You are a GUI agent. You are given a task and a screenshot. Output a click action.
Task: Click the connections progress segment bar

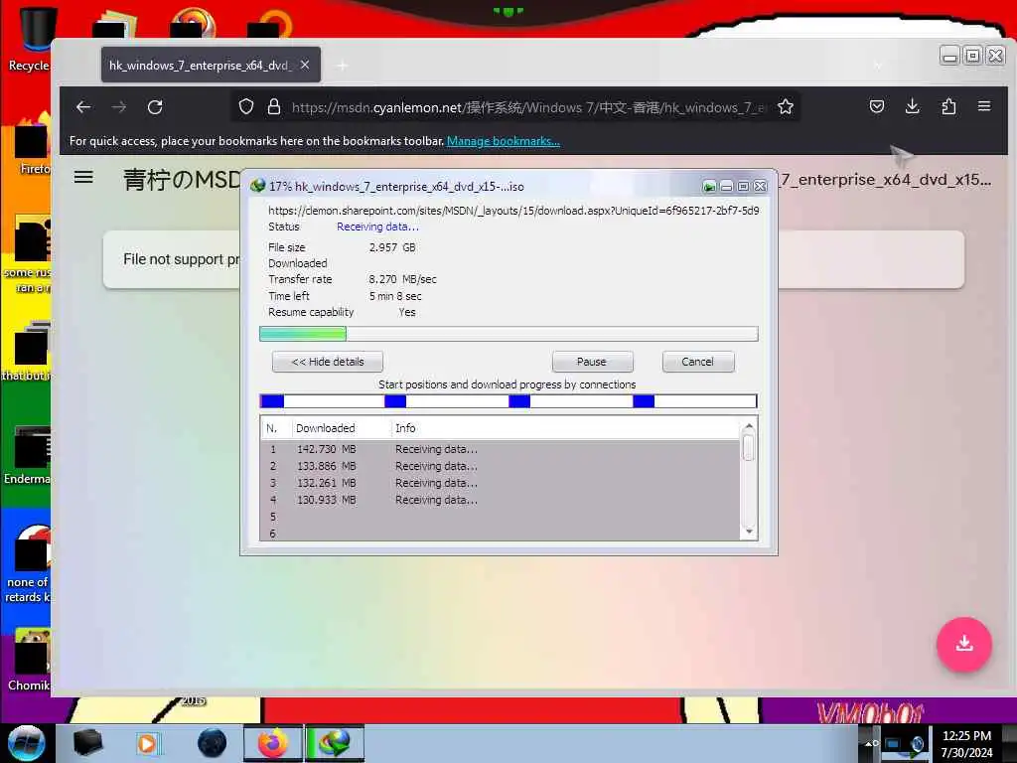point(508,401)
